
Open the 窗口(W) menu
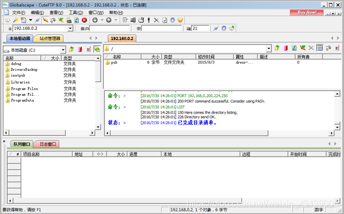pyautogui.click(x=96, y=12)
